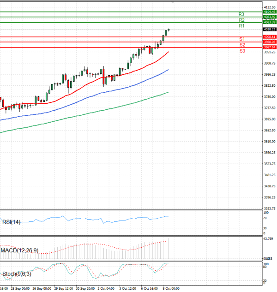Click the MACD(12,26,9) indicator label
This screenshot has height=292, width=277.
coord(19,250)
